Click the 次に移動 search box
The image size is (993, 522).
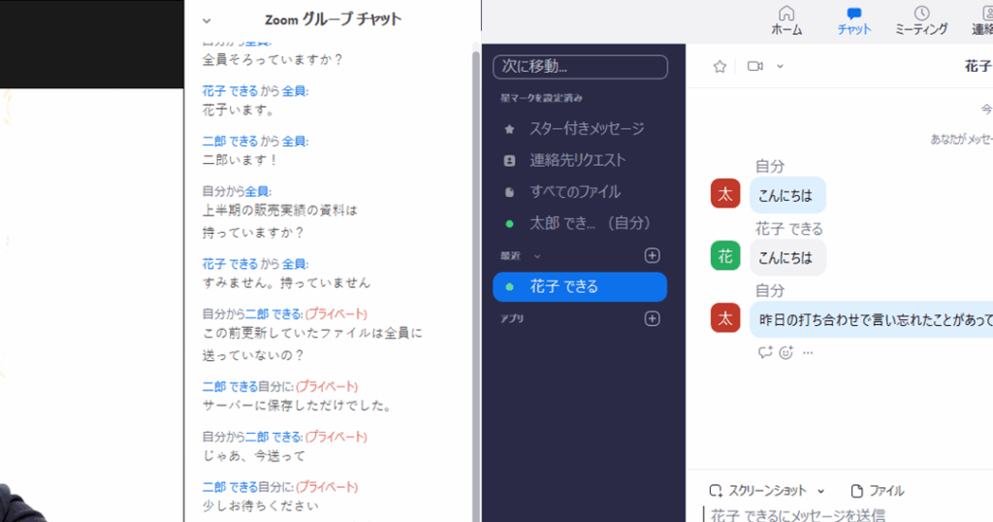point(580,67)
